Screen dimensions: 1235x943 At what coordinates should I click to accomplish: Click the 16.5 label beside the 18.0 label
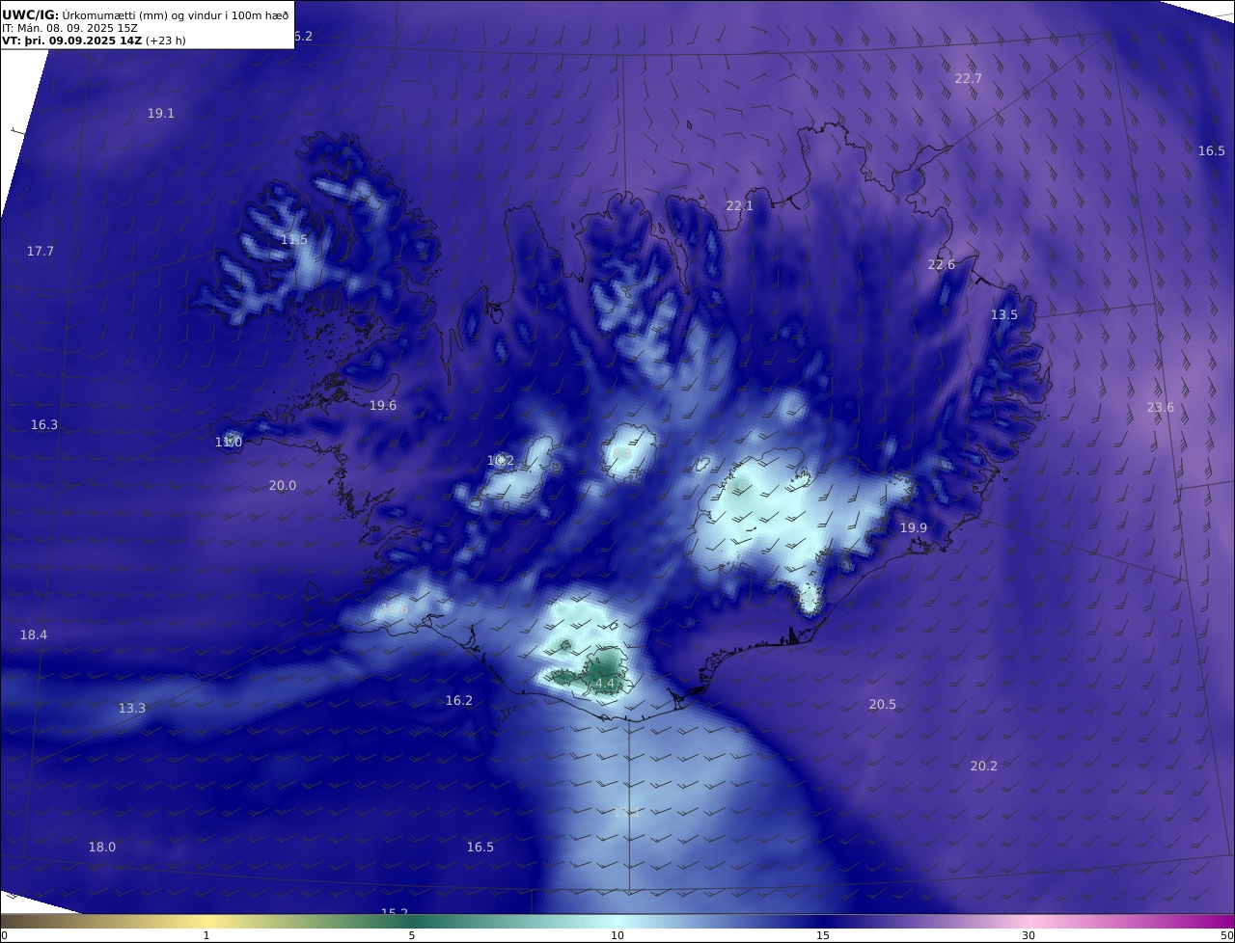pos(480,848)
